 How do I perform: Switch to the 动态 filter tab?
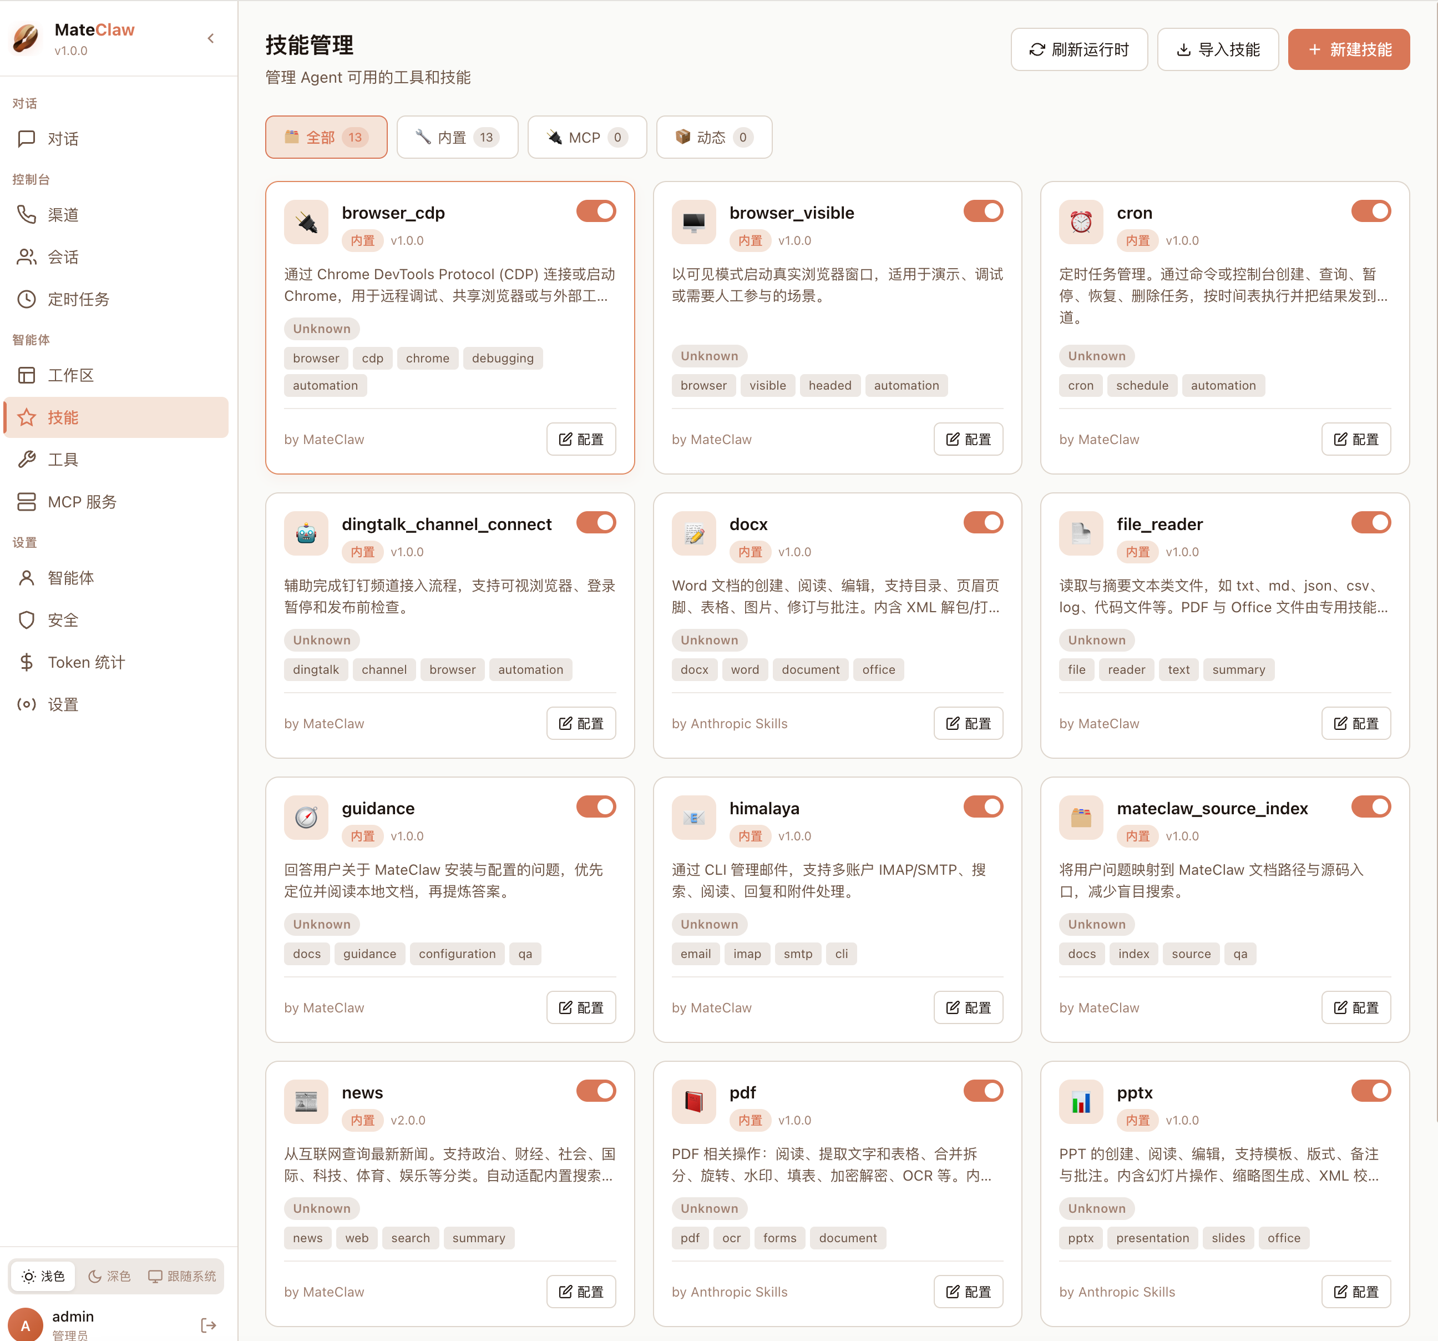(x=713, y=137)
